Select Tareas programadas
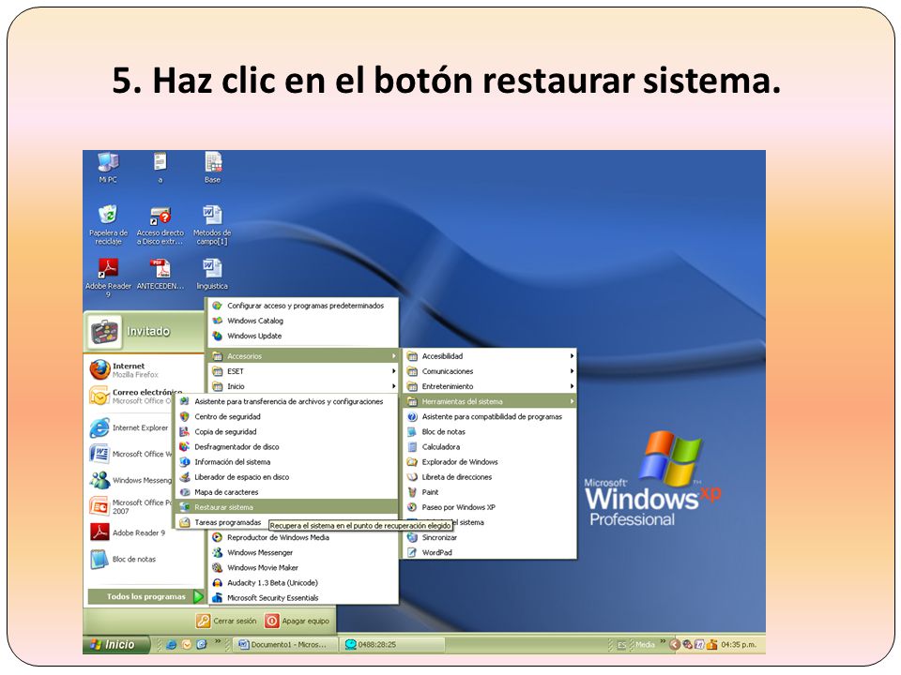Viewport: 901px width, 675px height. coord(221,522)
